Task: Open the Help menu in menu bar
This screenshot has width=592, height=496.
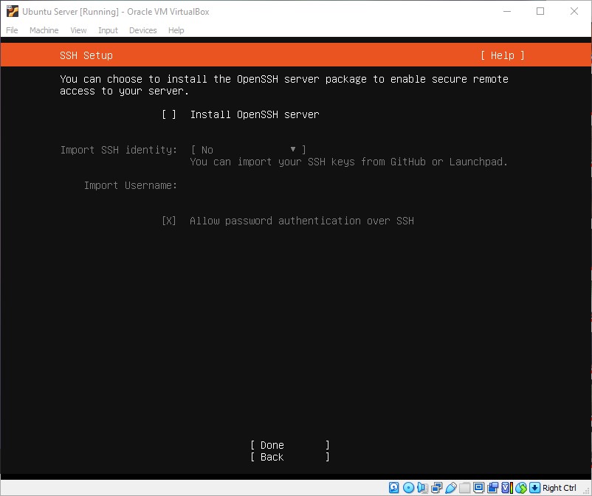Action: point(176,30)
